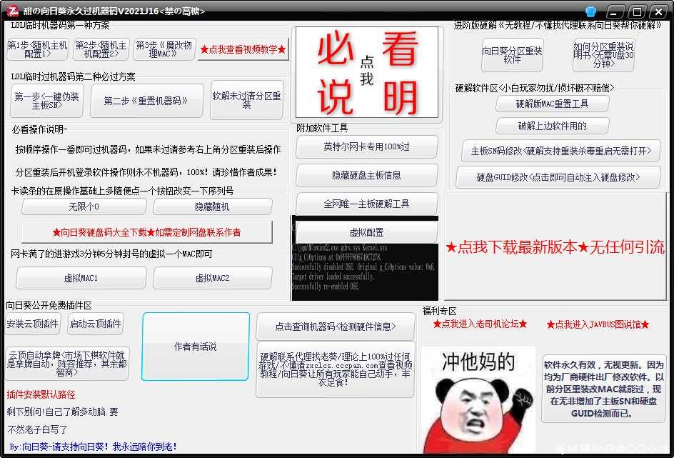
Task: Click 英特尔网卡专用100%过 button
Action: click(x=367, y=146)
